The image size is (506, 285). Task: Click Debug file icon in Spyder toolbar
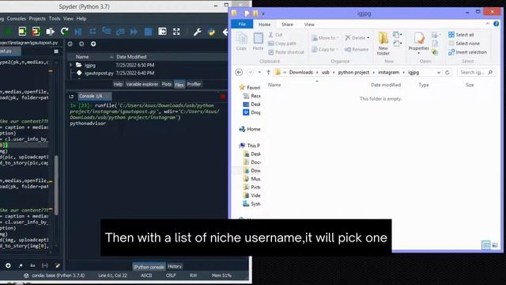(78, 32)
